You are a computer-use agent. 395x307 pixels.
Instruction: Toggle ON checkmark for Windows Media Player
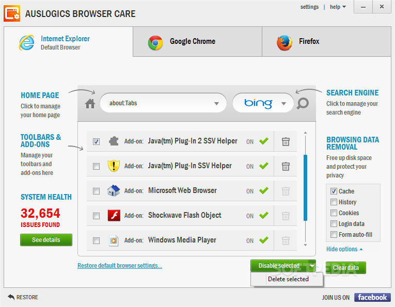pos(264,240)
